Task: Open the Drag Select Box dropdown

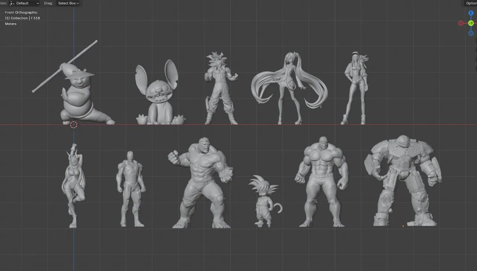Action: point(69,3)
